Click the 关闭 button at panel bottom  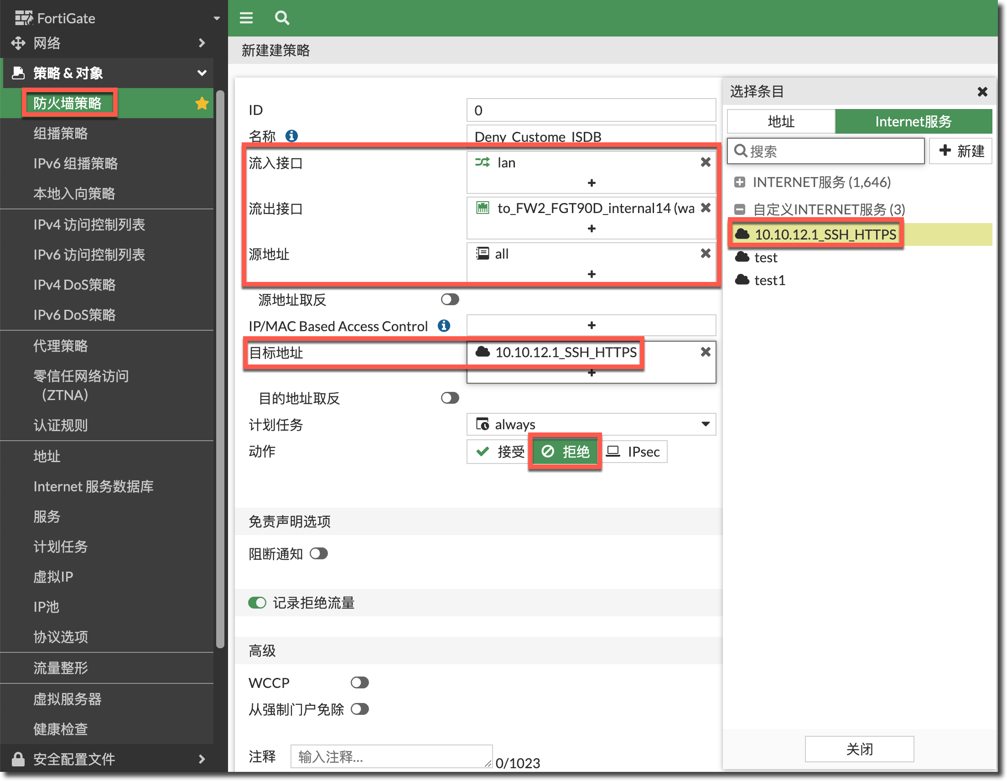click(859, 749)
